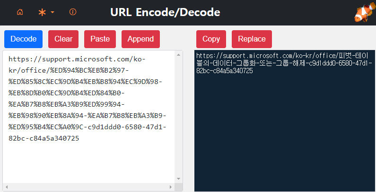Click the input scroll up arrow
The width and height of the screenshot is (376, 192).
tap(178, 55)
